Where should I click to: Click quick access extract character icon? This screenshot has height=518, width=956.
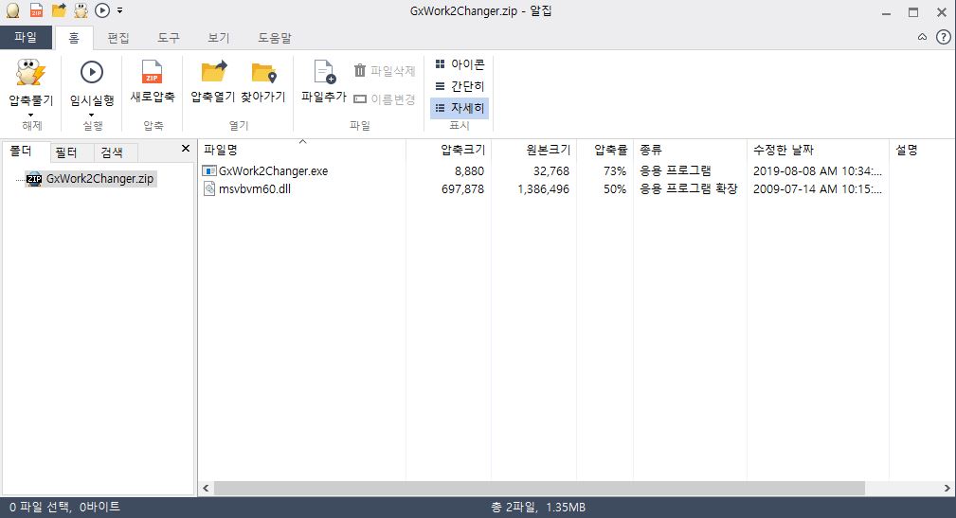[81, 9]
